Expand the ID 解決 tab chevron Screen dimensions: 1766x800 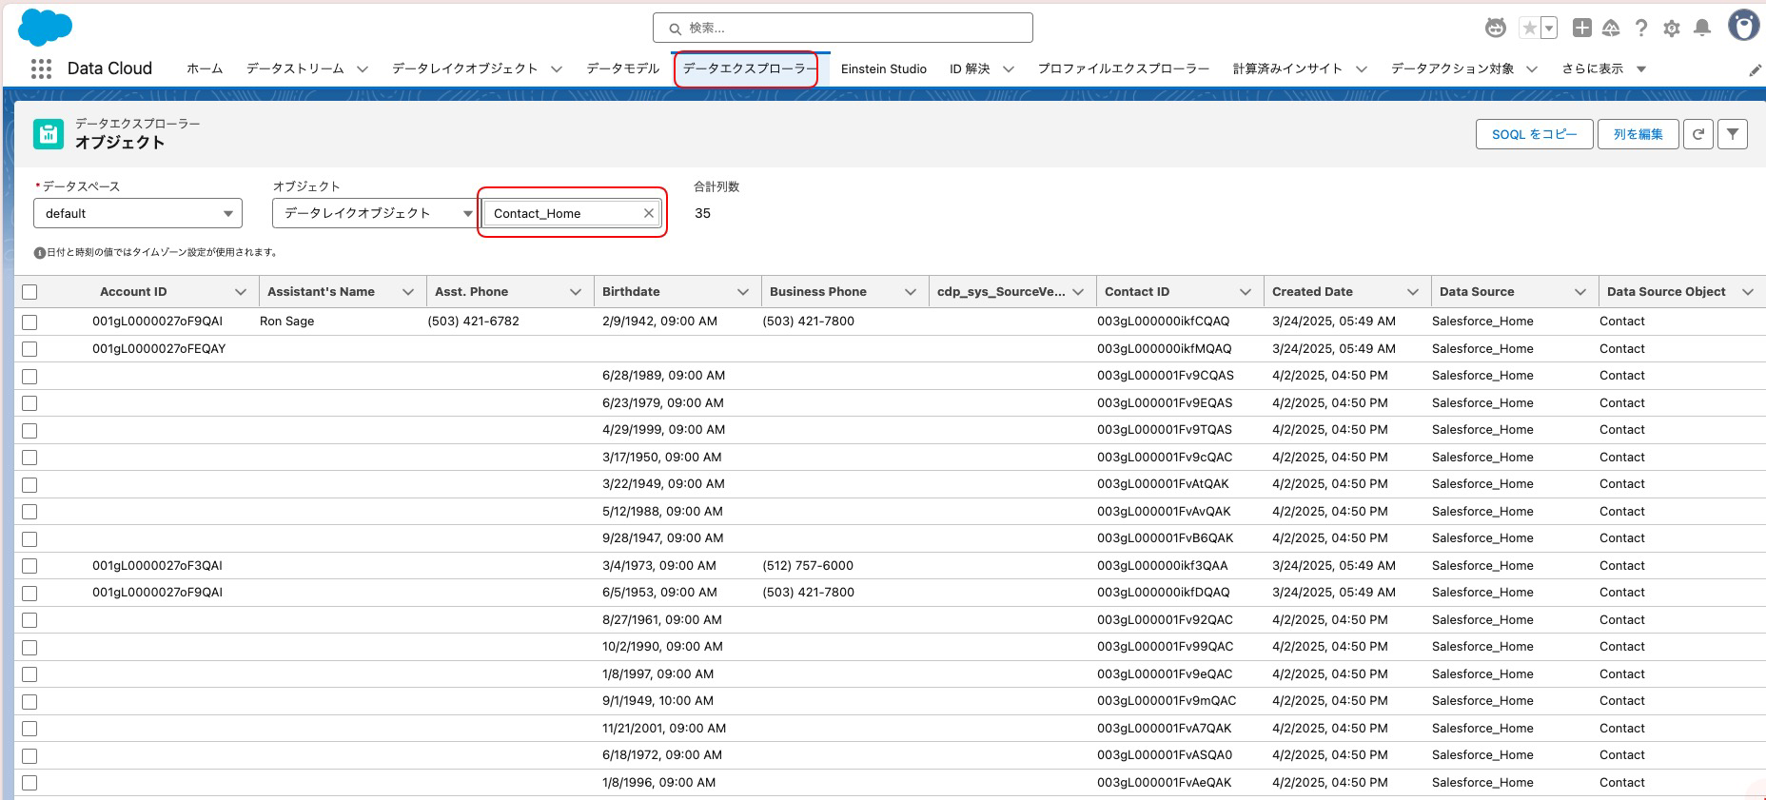click(x=1009, y=68)
